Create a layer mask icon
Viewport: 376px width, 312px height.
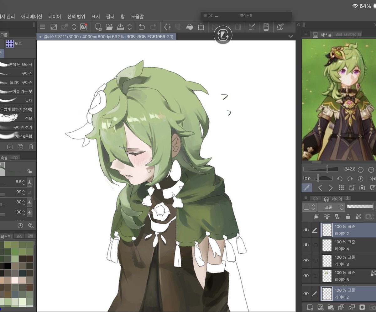click(x=362, y=307)
